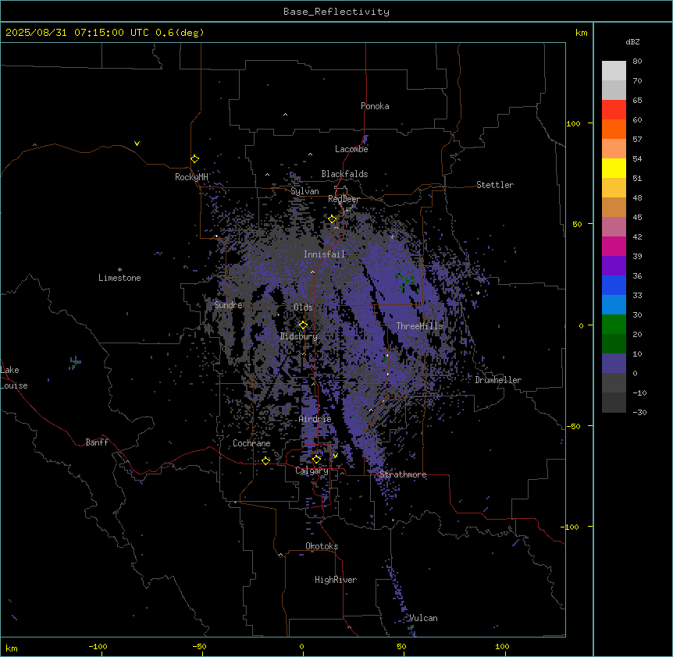
Task: Pick the orange swatch between 60 and 57 dBZ
Action: click(614, 129)
